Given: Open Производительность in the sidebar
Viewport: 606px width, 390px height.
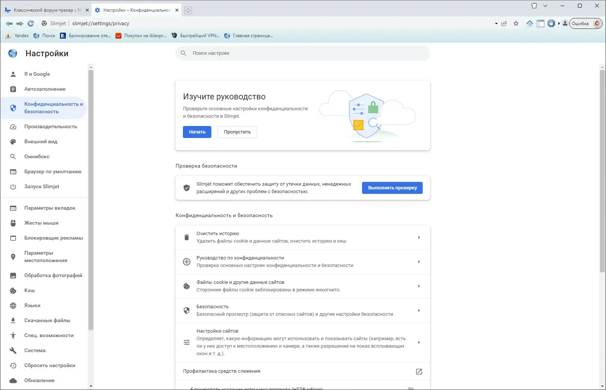Looking at the screenshot, I should point(44,126).
